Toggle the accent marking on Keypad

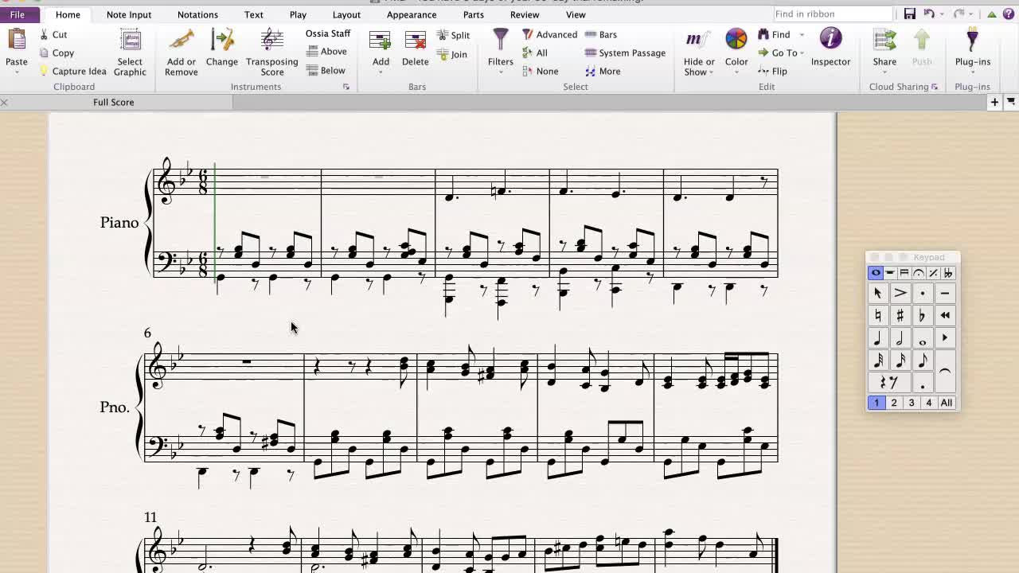click(x=900, y=293)
